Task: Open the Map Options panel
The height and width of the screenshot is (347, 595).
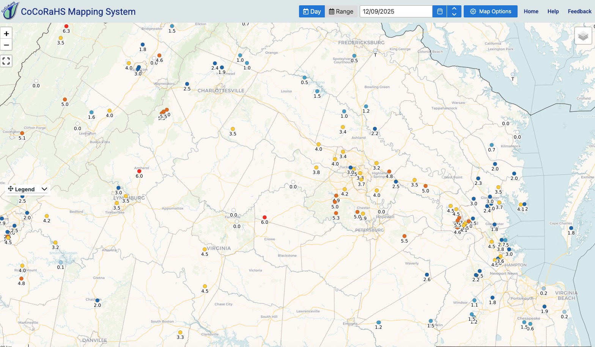Action: pos(490,11)
